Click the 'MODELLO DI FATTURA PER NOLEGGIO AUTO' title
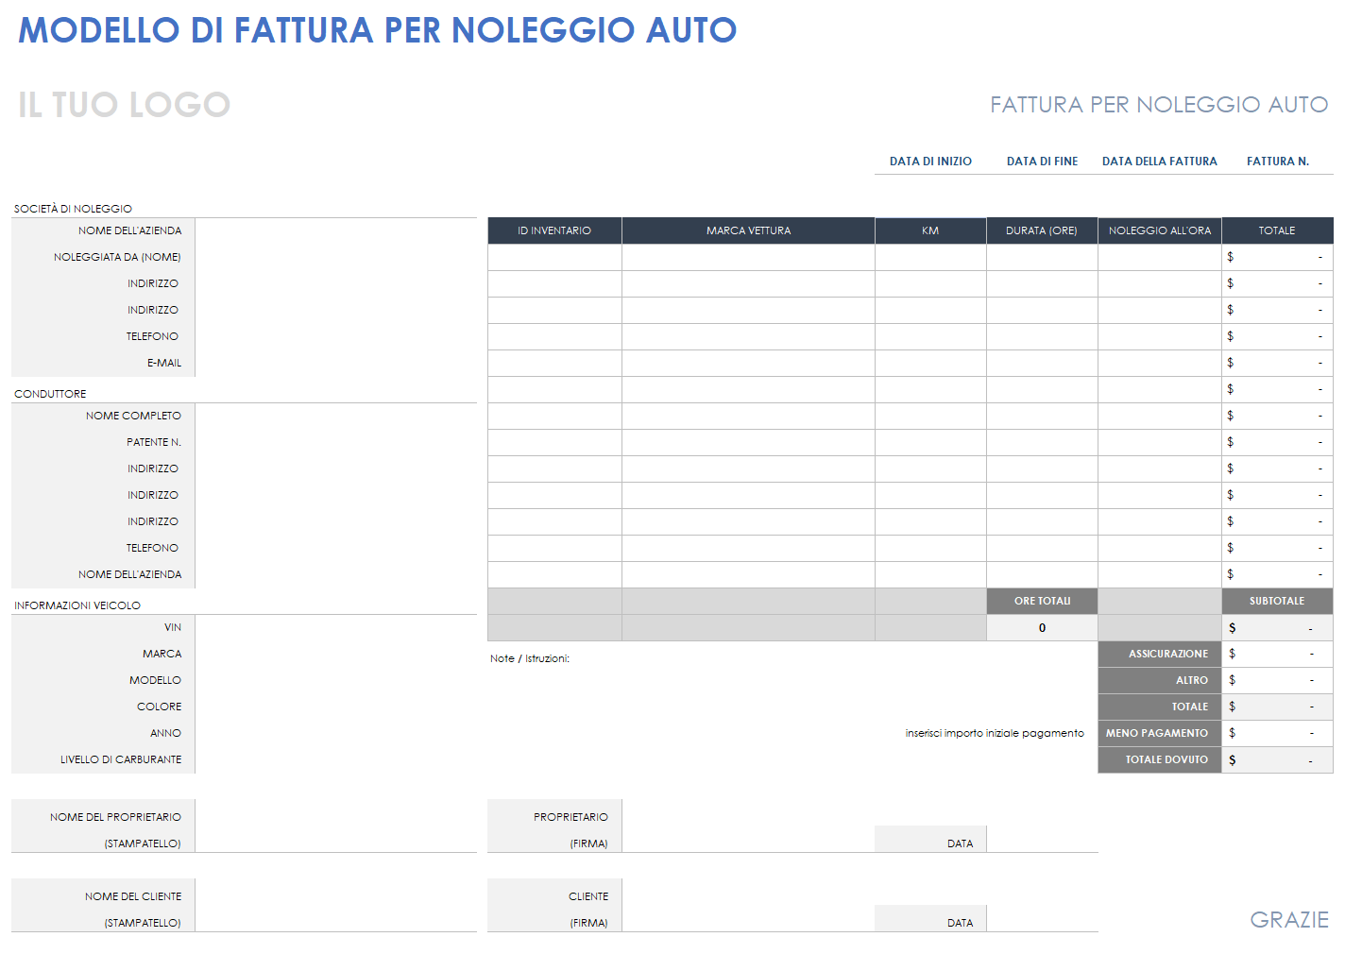 377,30
